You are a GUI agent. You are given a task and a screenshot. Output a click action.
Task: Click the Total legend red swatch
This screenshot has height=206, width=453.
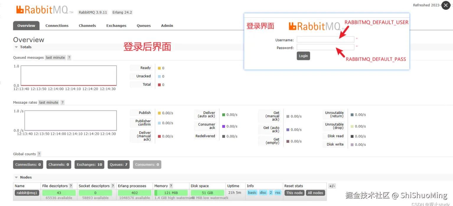(x=159, y=85)
